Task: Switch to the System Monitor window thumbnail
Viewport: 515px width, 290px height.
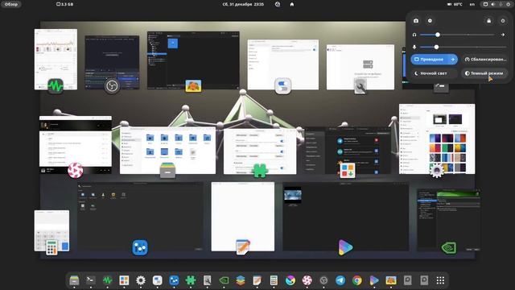Action: point(56,59)
